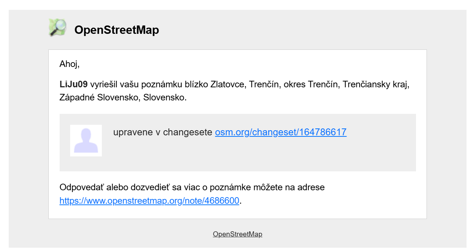Click the commenter's avatar placeholder image
Viewport: 472px width, 251px height.
pos(86,140)
